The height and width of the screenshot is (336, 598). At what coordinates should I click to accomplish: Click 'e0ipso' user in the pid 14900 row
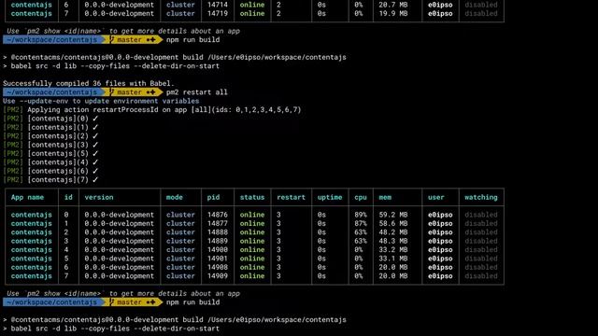(440, 250)
